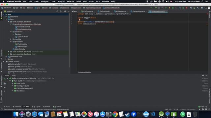211x118 pixels.
Task: Start debugging with the green bug icon
Action: click(173, 8)
